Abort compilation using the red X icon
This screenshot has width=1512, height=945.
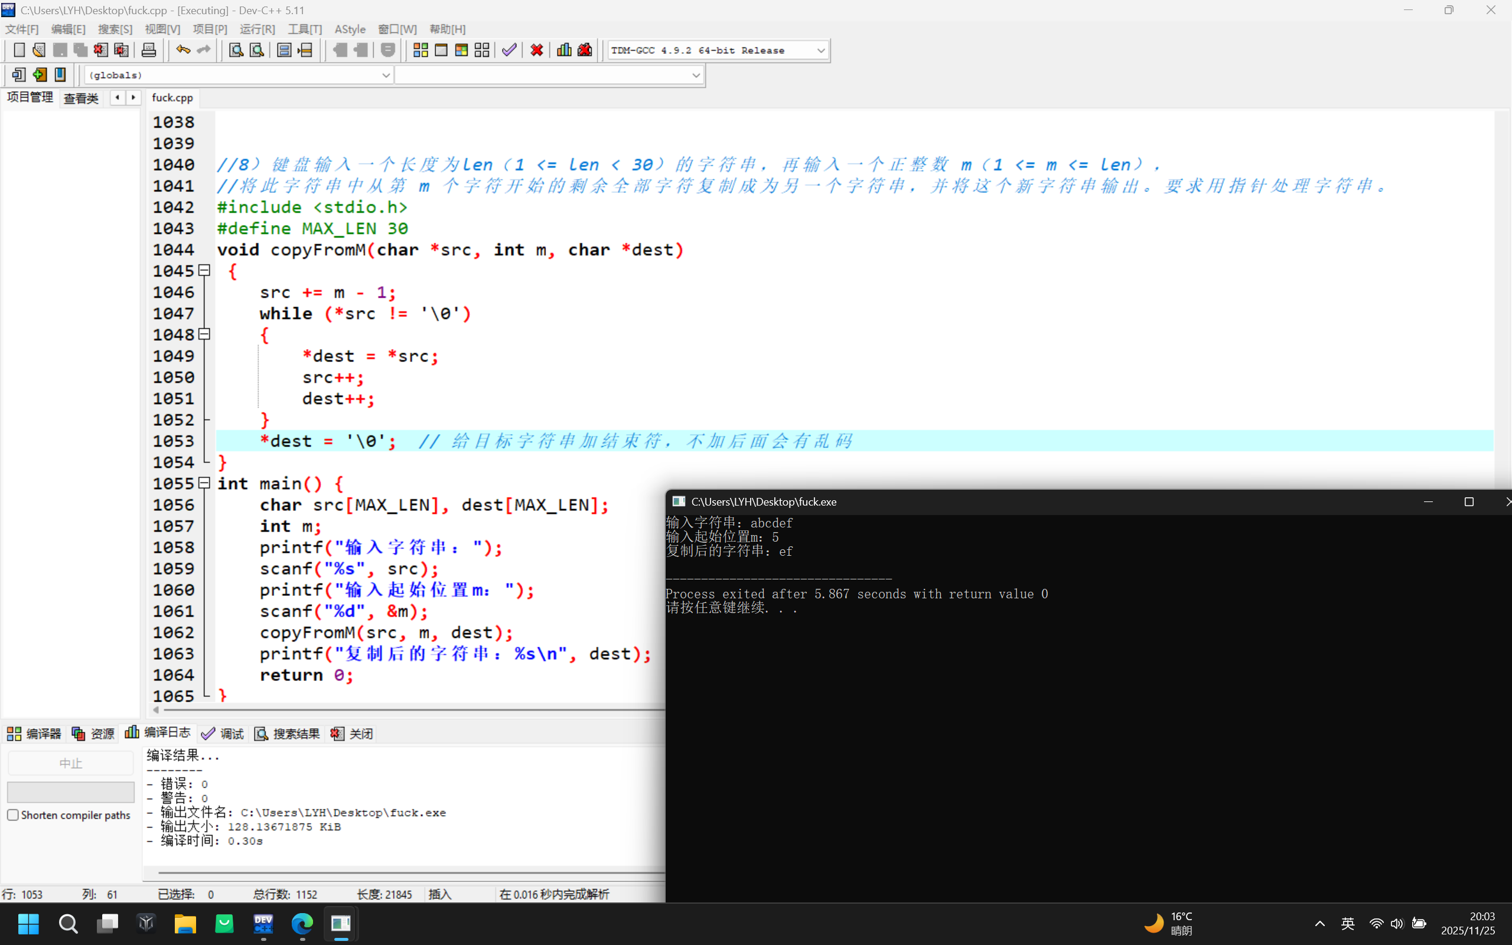point(536,50)
